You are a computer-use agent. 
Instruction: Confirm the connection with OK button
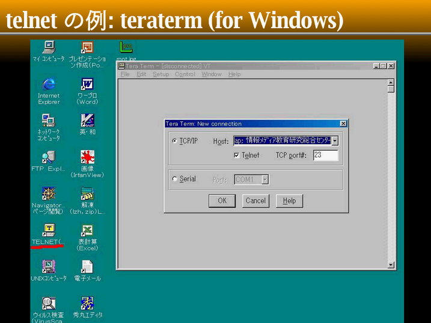point(222,201)
